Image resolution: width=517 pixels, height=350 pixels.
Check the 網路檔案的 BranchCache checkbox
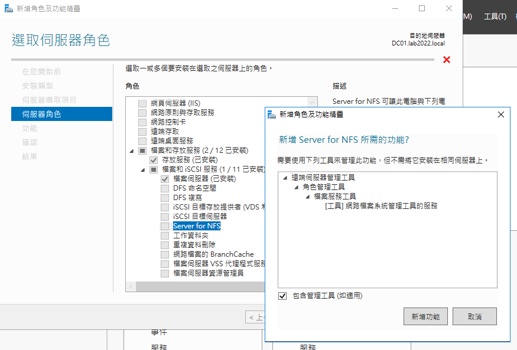(x=165, y=254)
